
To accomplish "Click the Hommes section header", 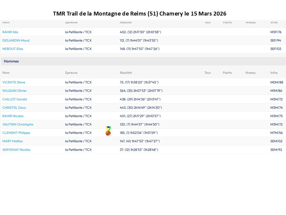I will [x=11, y=61].
